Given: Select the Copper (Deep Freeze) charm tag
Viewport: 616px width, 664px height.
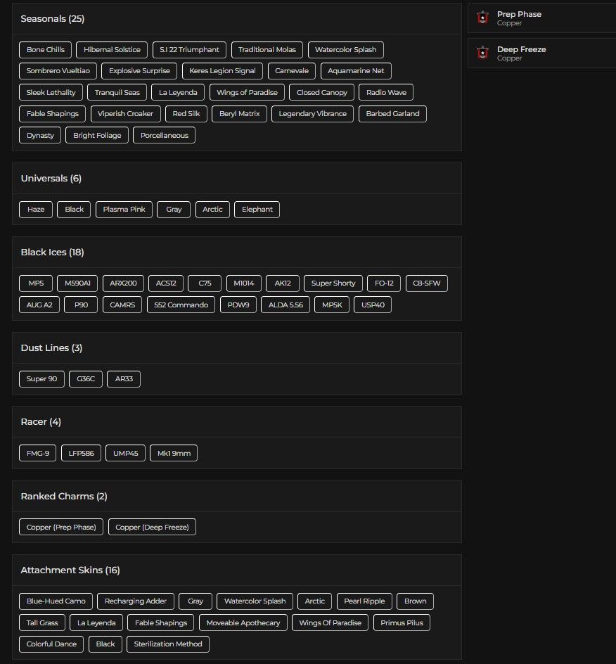Looking at the screenshot, I should pyautogui.click(x=152, y=527).
